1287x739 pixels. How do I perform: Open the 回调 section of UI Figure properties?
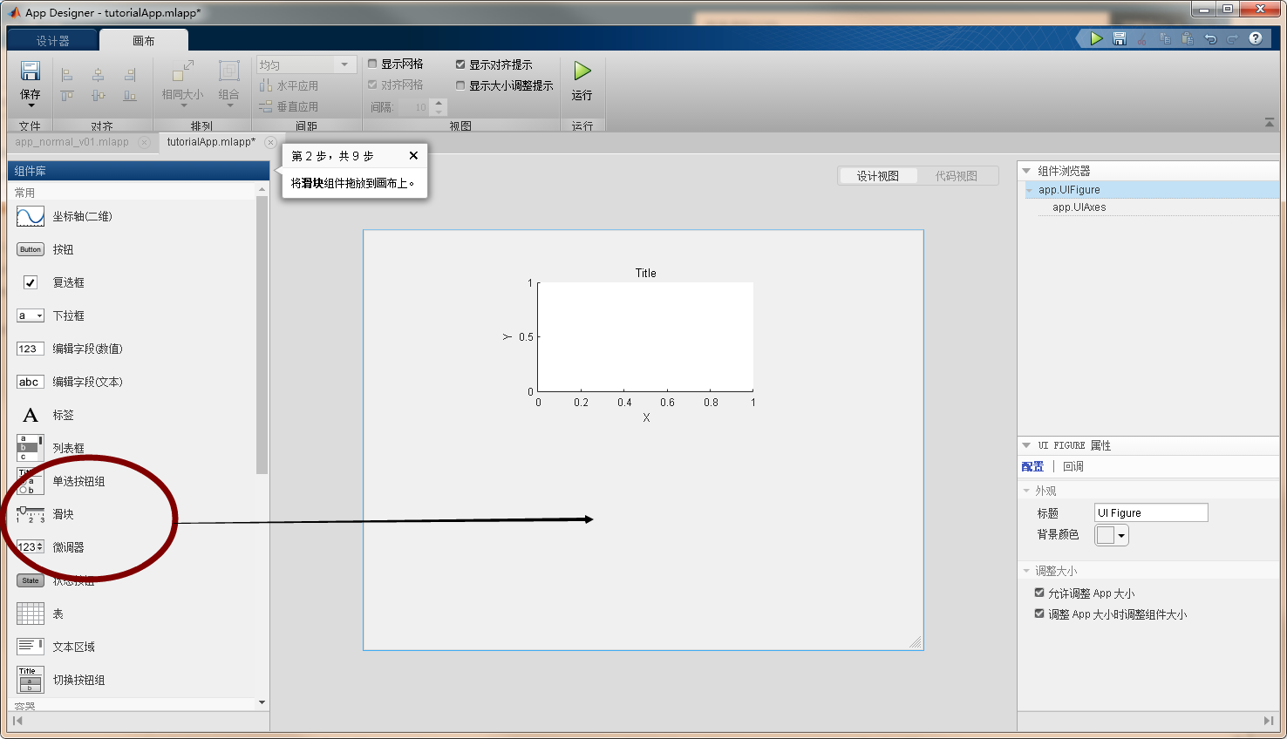[x=1072, y=466]
